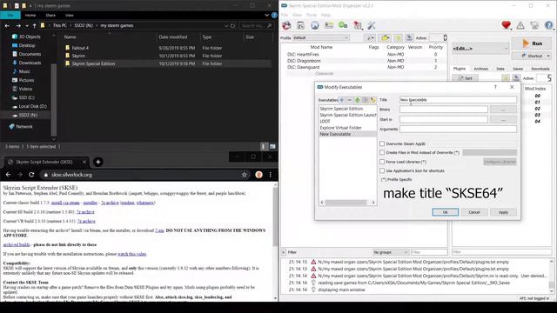Click the green gears executables icon
Image resolution: width=557 pixels, height=313 pixels.
343,25
